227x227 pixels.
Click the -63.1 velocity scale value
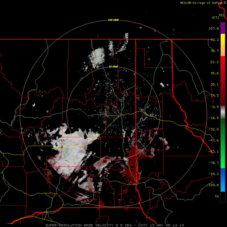[x=214, y=152]
